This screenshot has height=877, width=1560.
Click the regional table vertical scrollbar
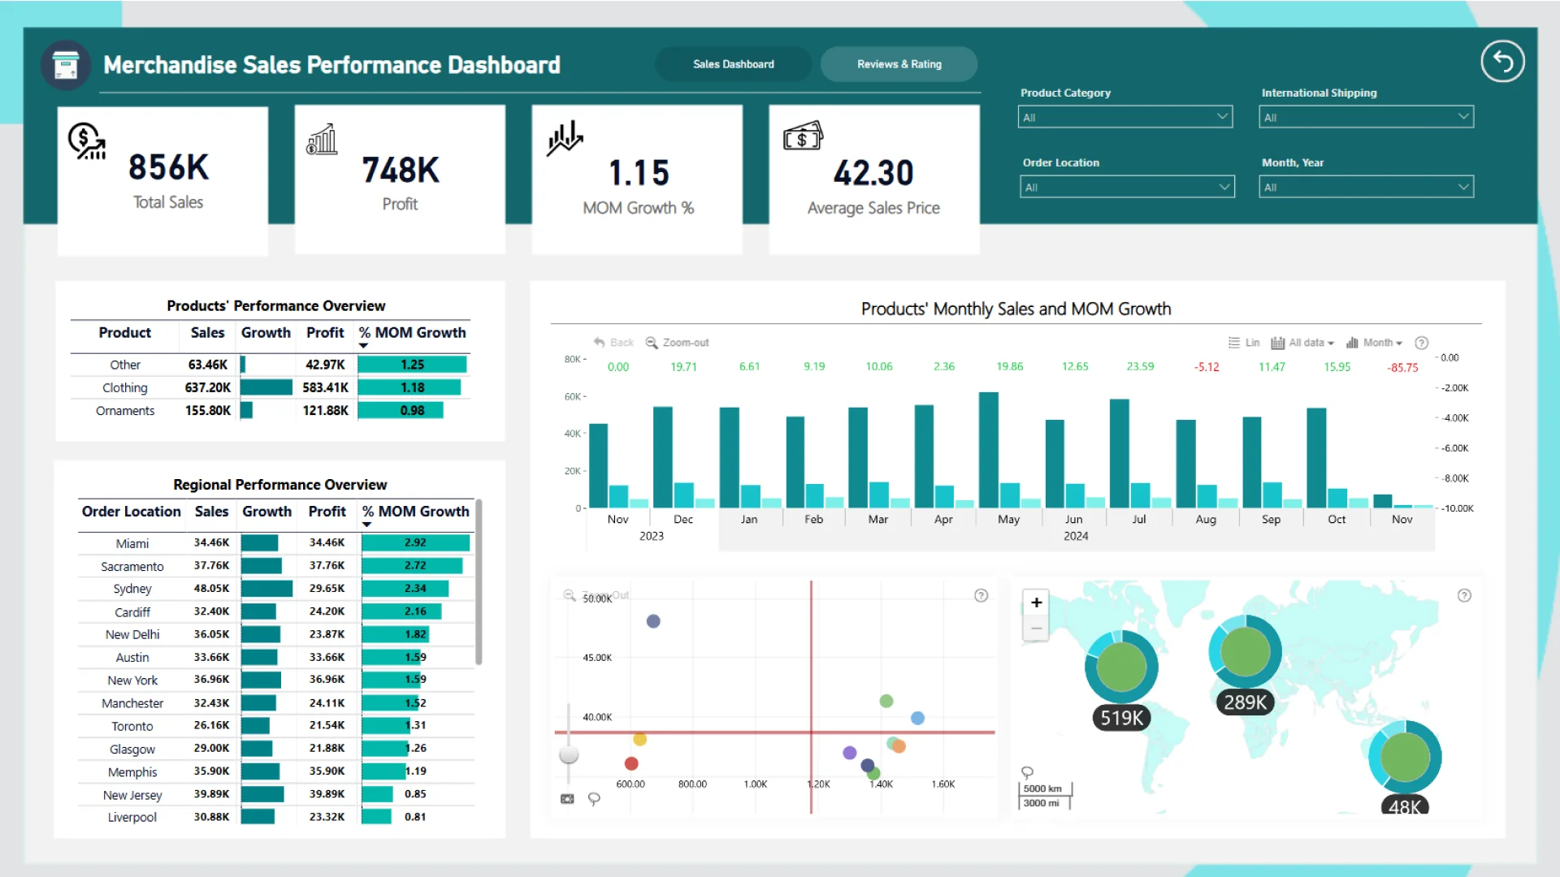click(x=479, y=583)
